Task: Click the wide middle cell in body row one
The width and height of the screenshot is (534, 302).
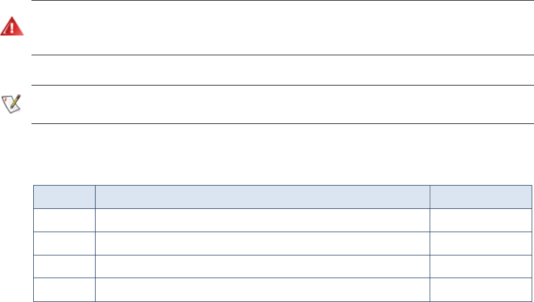Action: 262,220
